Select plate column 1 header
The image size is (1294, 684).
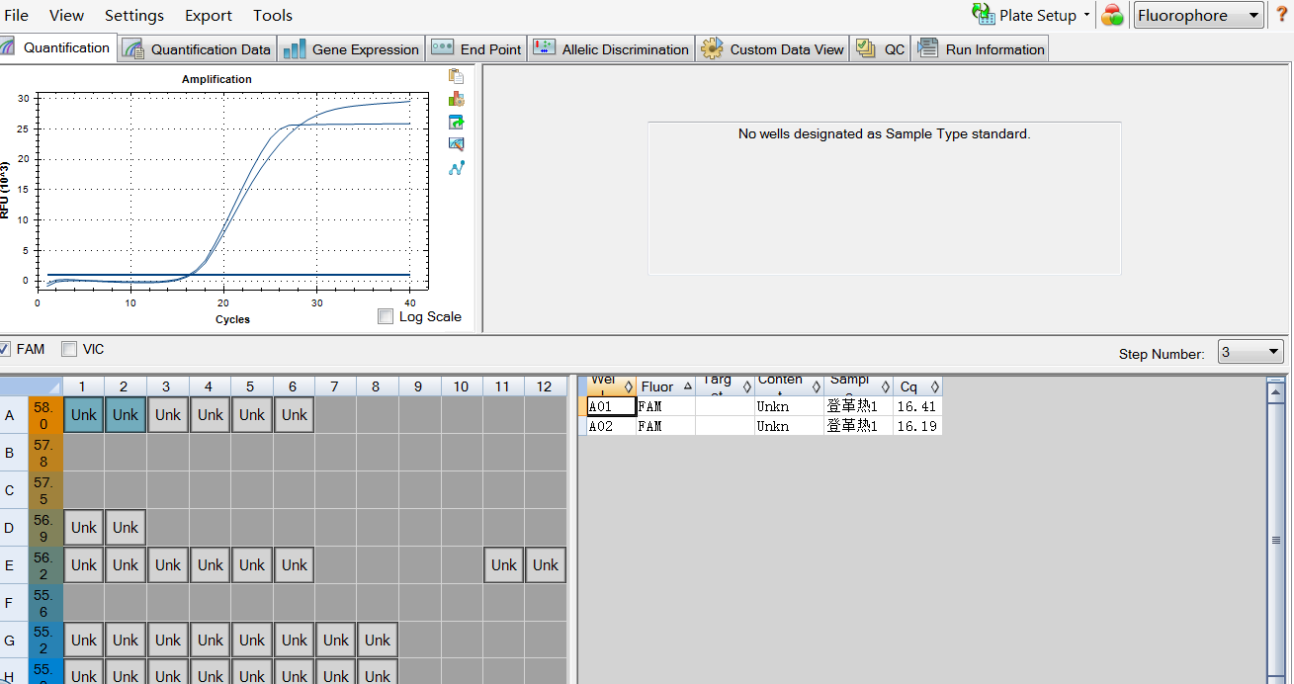[x=84, y=386]
